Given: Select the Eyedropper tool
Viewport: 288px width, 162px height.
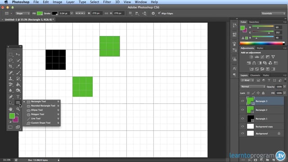Looking at the screenshot, I should point(18,66).
